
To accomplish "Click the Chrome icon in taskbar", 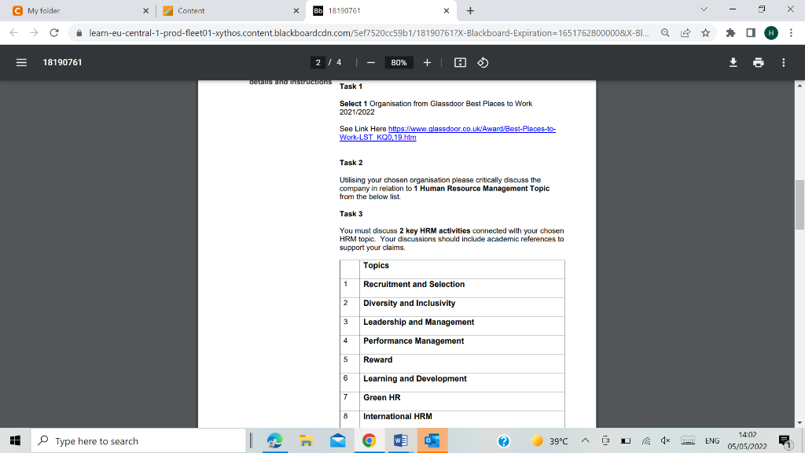I will pos(369,440).
